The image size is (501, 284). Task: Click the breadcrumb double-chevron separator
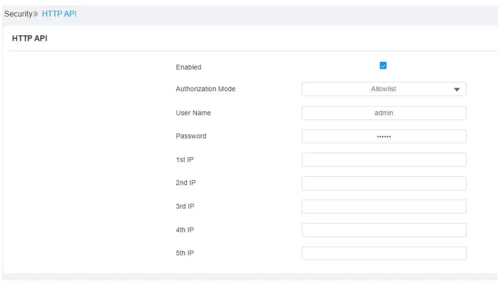[x=36, y=14]
